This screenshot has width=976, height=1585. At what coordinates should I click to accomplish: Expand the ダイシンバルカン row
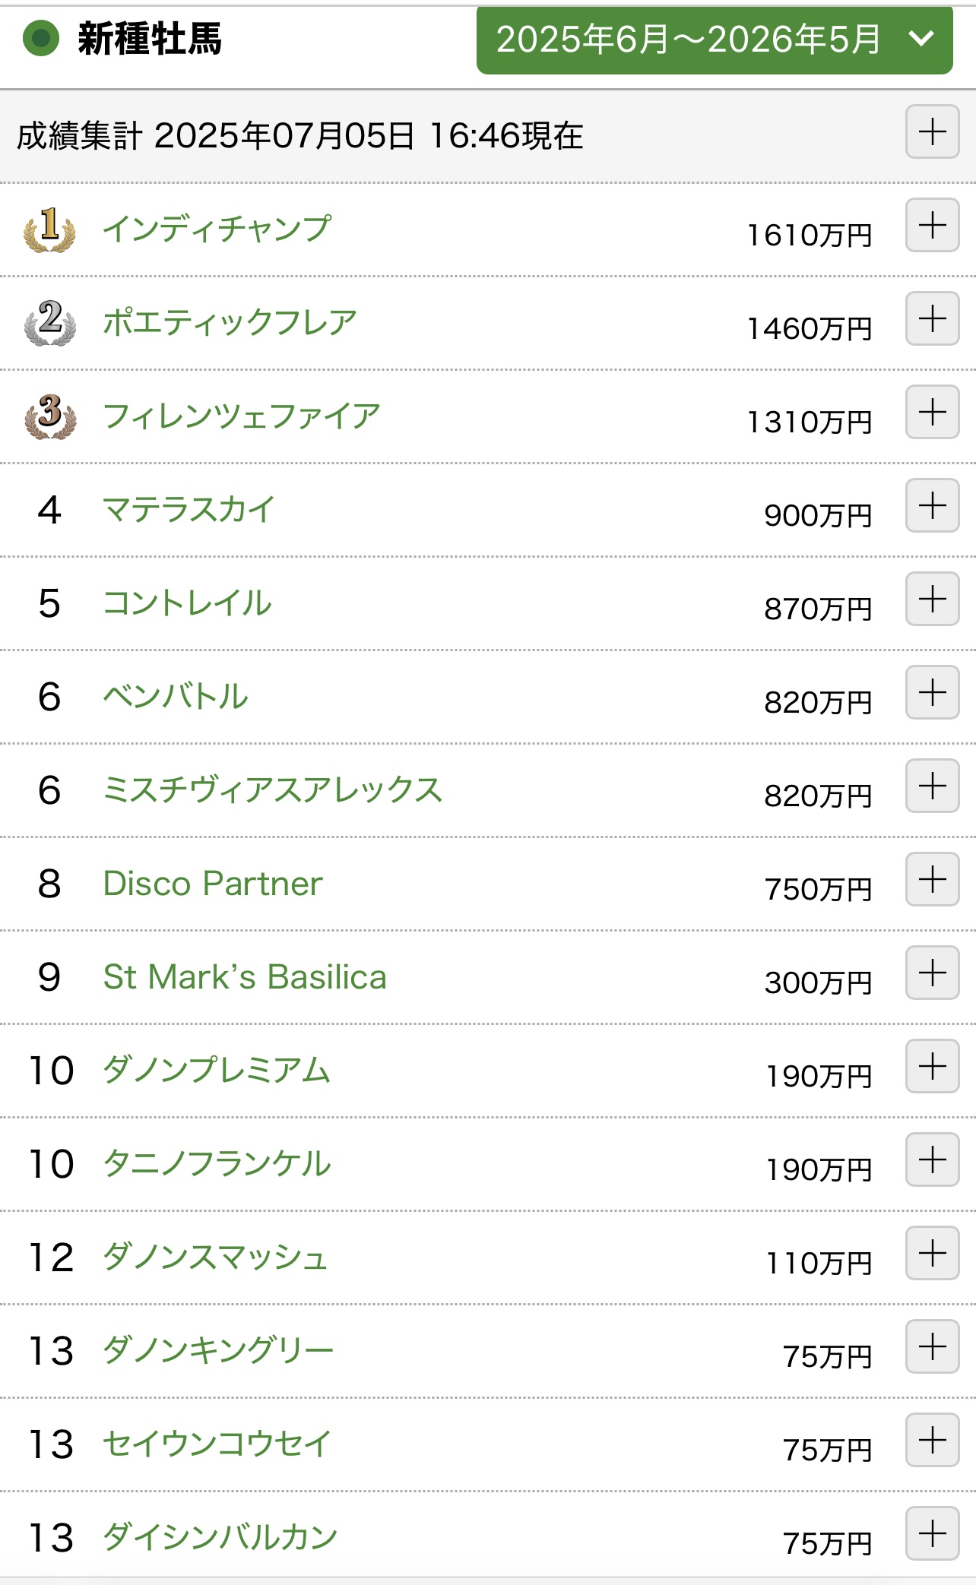click(932, 1533)
